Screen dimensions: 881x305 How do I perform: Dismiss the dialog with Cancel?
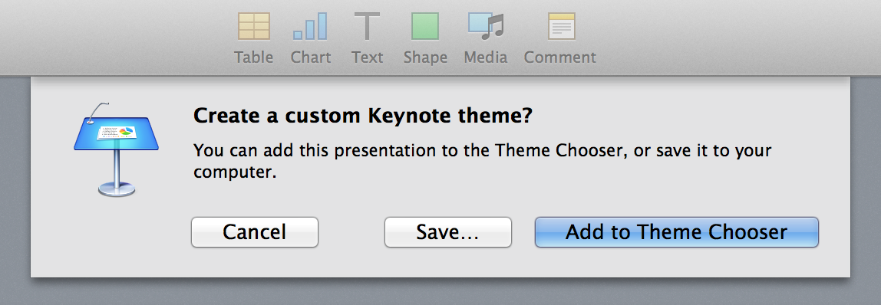pos(255,232)
